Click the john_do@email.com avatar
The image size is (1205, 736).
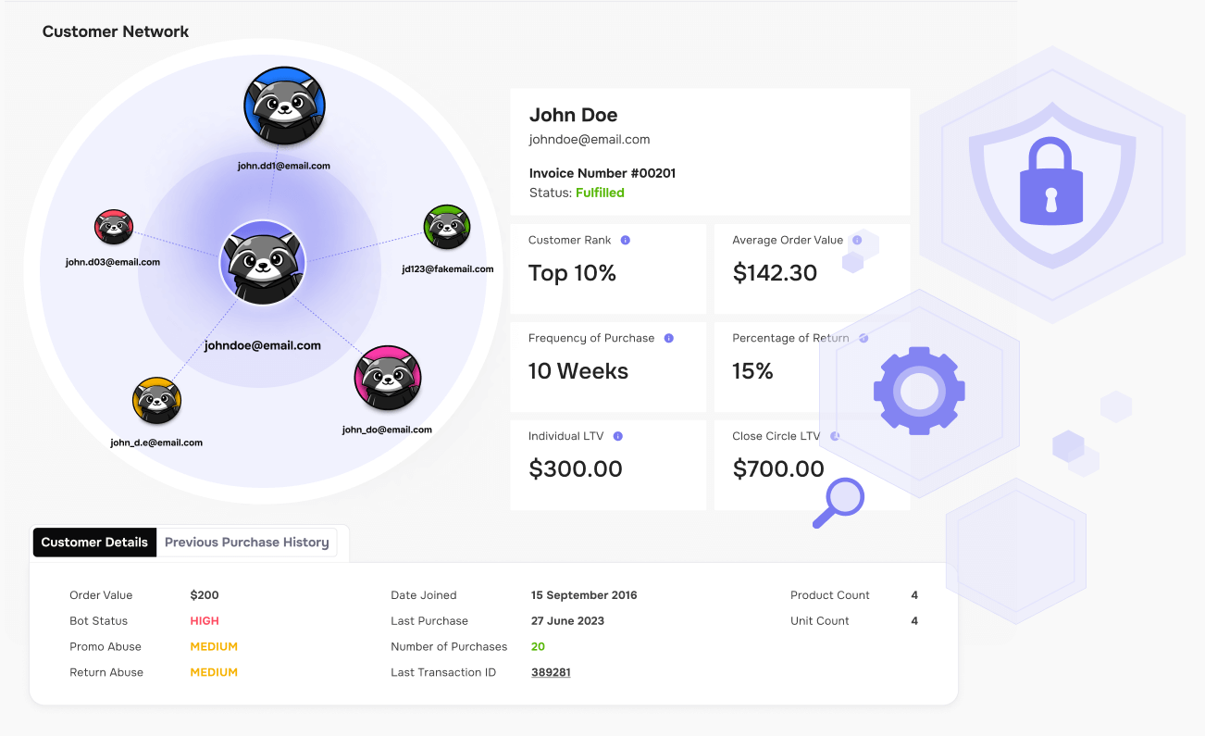coord(387,378)
